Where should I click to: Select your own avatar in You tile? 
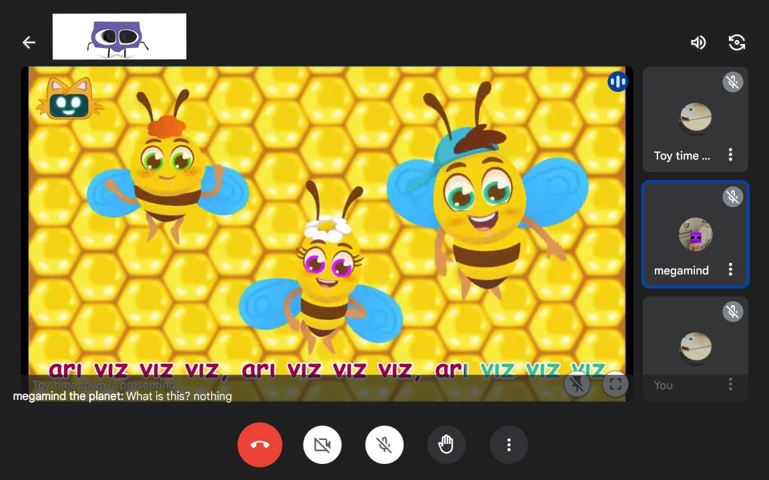tap(696, 348)
